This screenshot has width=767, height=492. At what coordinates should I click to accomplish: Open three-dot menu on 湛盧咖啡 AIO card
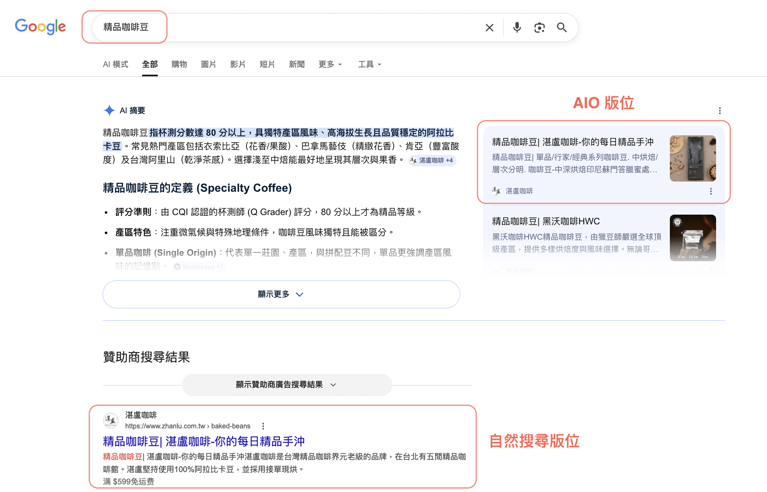click(711, 191)
